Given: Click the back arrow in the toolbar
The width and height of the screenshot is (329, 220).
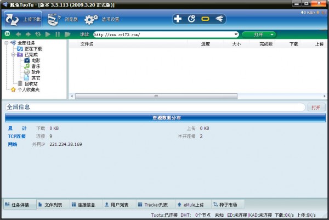Looking at the screenshot, I should pos(18,34).
